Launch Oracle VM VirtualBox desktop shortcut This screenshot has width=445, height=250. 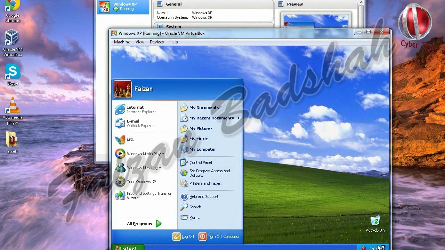(13, 43)
